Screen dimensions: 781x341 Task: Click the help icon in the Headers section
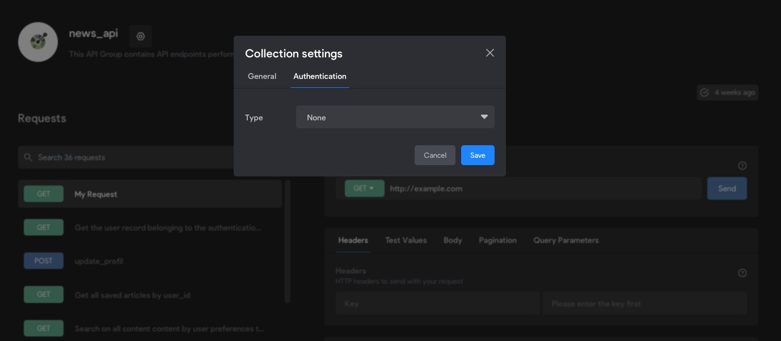point(742,273)
